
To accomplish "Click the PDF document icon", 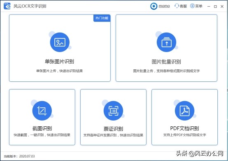I will click(x=184, y=111).
